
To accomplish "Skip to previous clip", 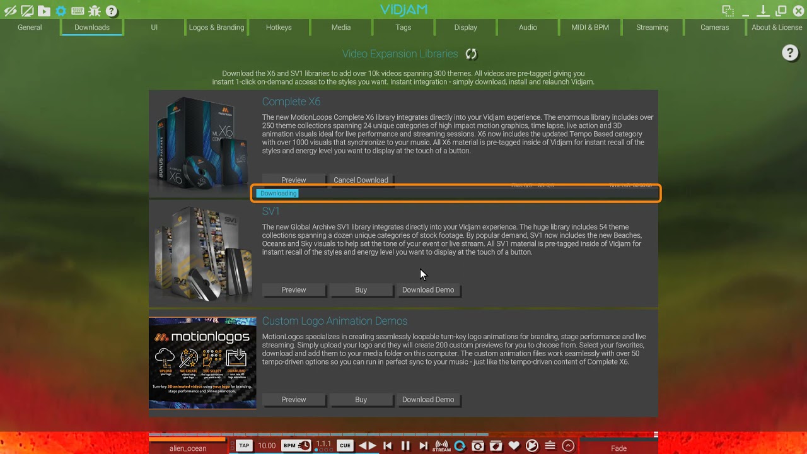I will point(388,446).
